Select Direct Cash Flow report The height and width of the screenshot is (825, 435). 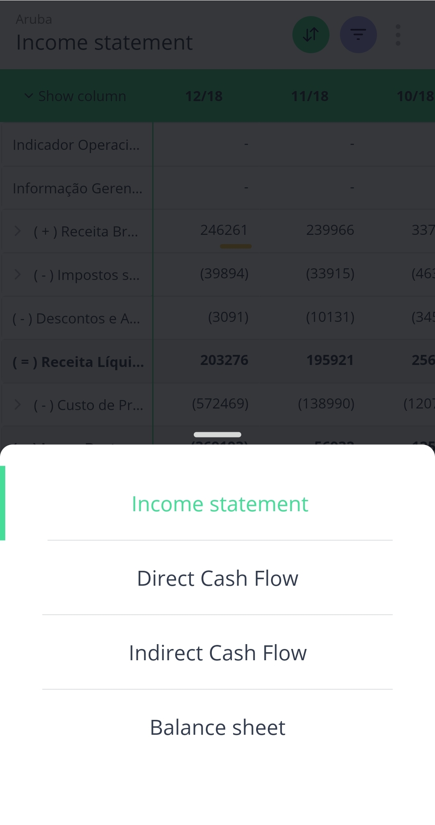[x=217, y=578]
